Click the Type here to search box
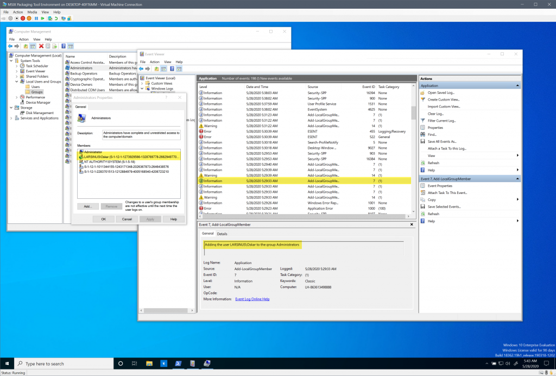556x376 pixels. (x=64, y=364)
